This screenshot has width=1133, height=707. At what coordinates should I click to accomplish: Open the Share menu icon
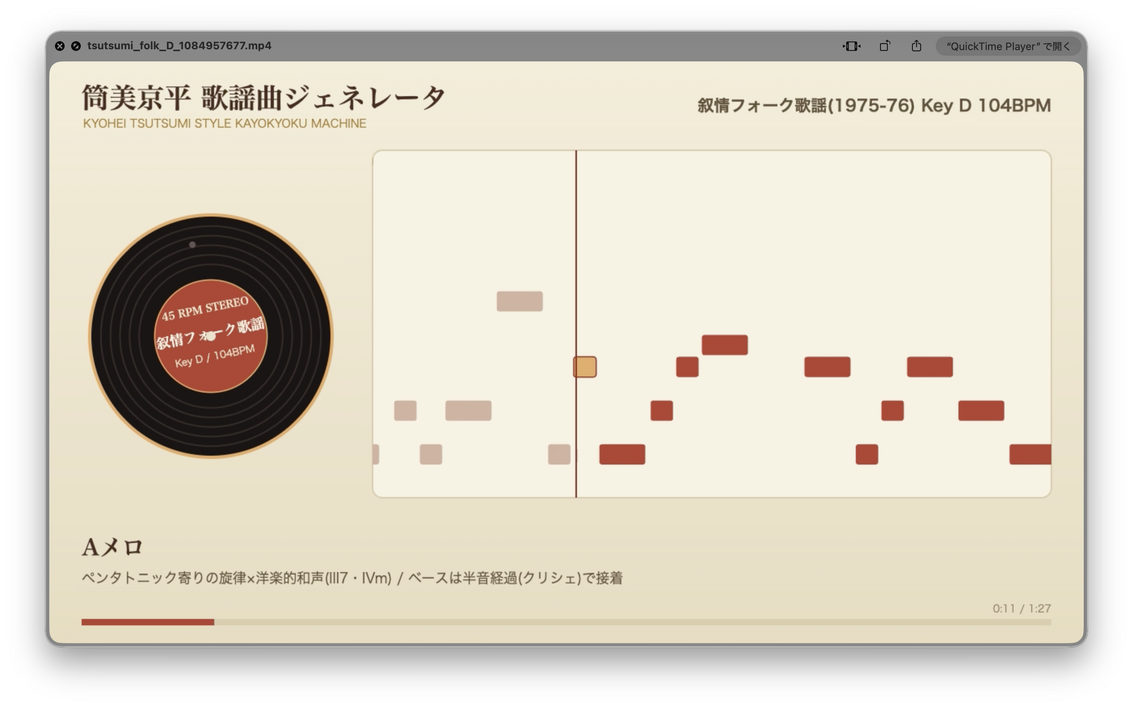[x=916, y=46]
